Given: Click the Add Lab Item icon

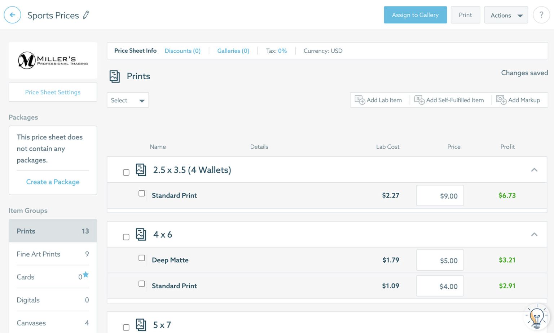Looking at the screenshot, I should coord(360,100).
